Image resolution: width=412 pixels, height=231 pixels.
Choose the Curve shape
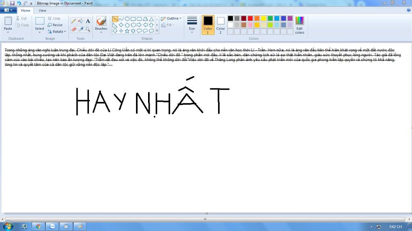point(121,19)
